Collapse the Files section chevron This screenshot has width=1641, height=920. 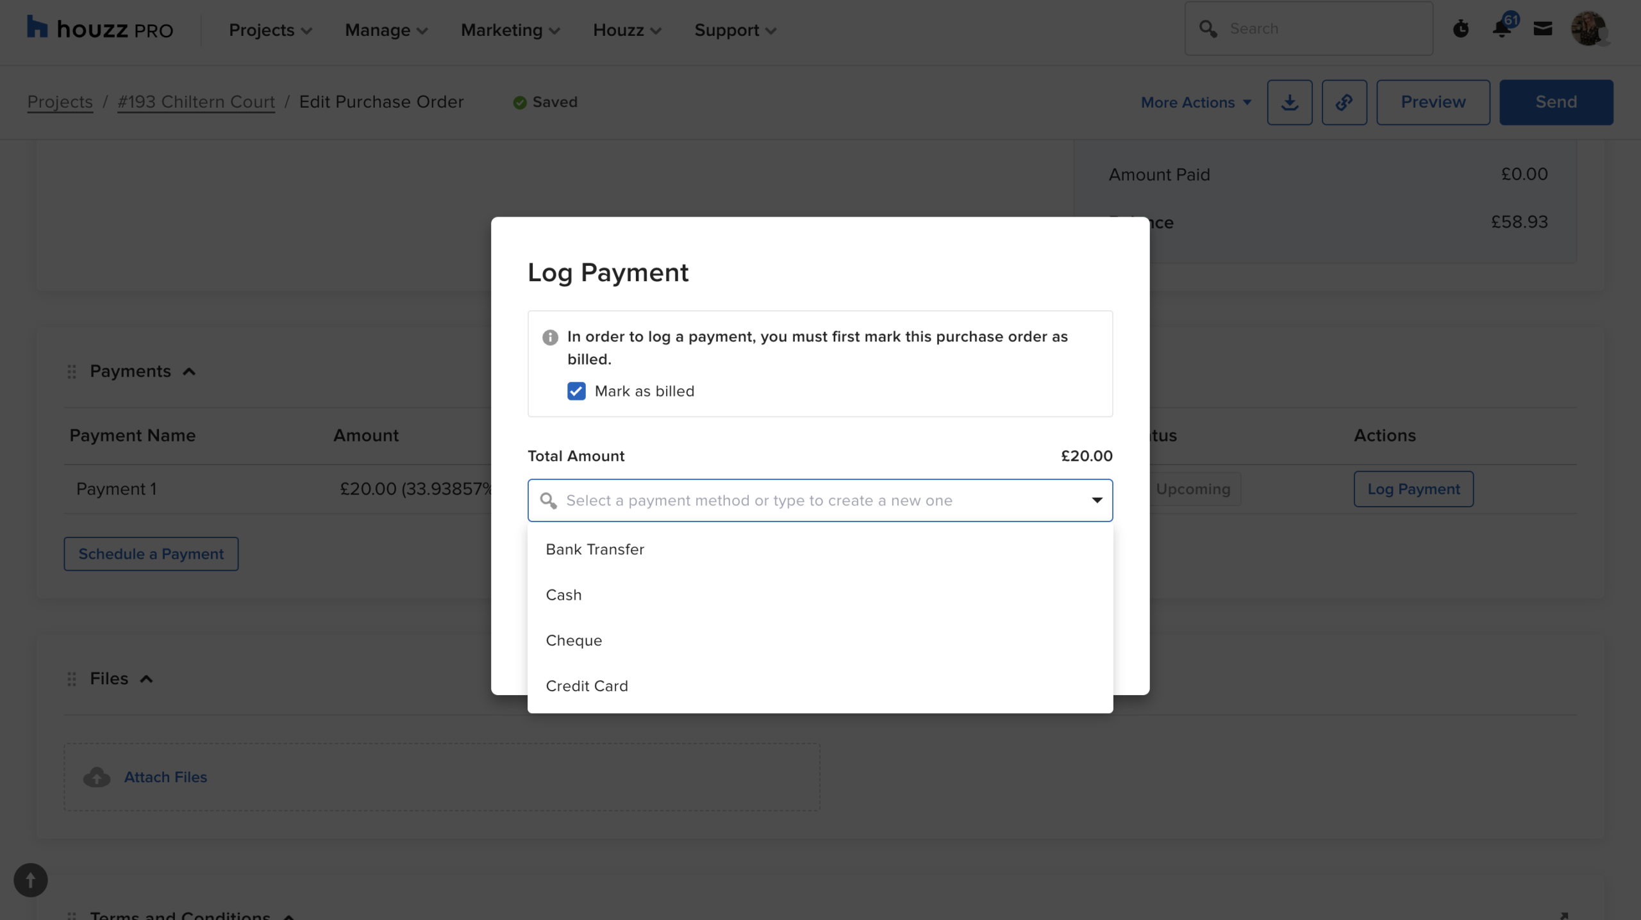point(147,679)
